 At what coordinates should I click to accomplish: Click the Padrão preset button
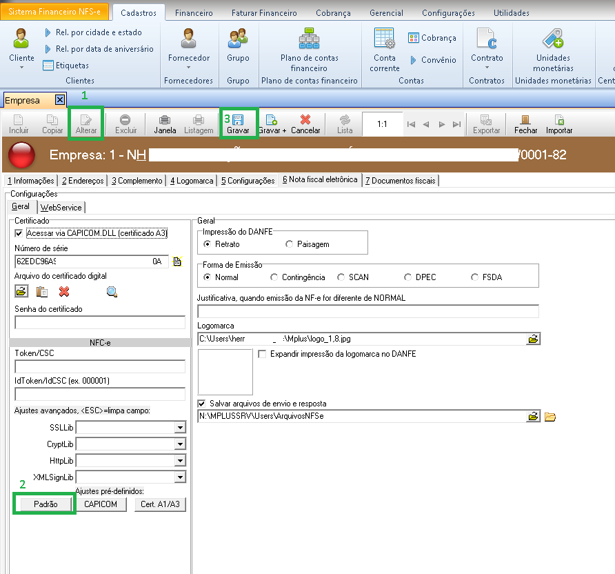coord(46,504)
